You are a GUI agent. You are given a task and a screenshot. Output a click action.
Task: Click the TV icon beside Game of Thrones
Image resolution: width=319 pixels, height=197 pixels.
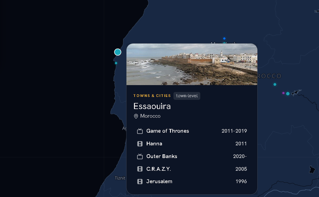pyautogui.click(x=140, y=131)
